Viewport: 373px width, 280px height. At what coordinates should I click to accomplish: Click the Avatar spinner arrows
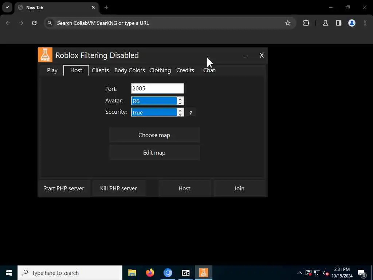click(x=180, y=101)
